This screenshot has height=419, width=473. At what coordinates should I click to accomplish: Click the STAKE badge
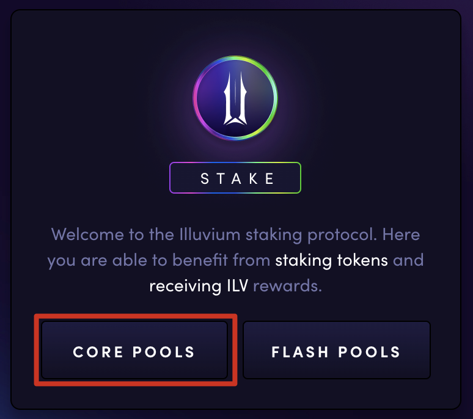[x=235, y=178]
